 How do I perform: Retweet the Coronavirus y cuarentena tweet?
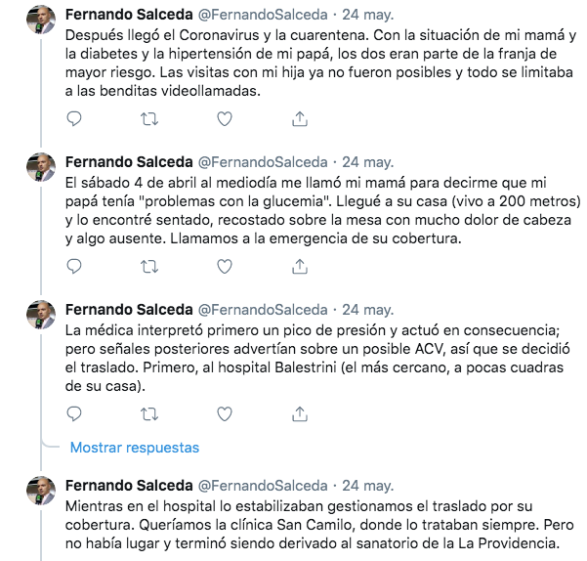(150, 119)
